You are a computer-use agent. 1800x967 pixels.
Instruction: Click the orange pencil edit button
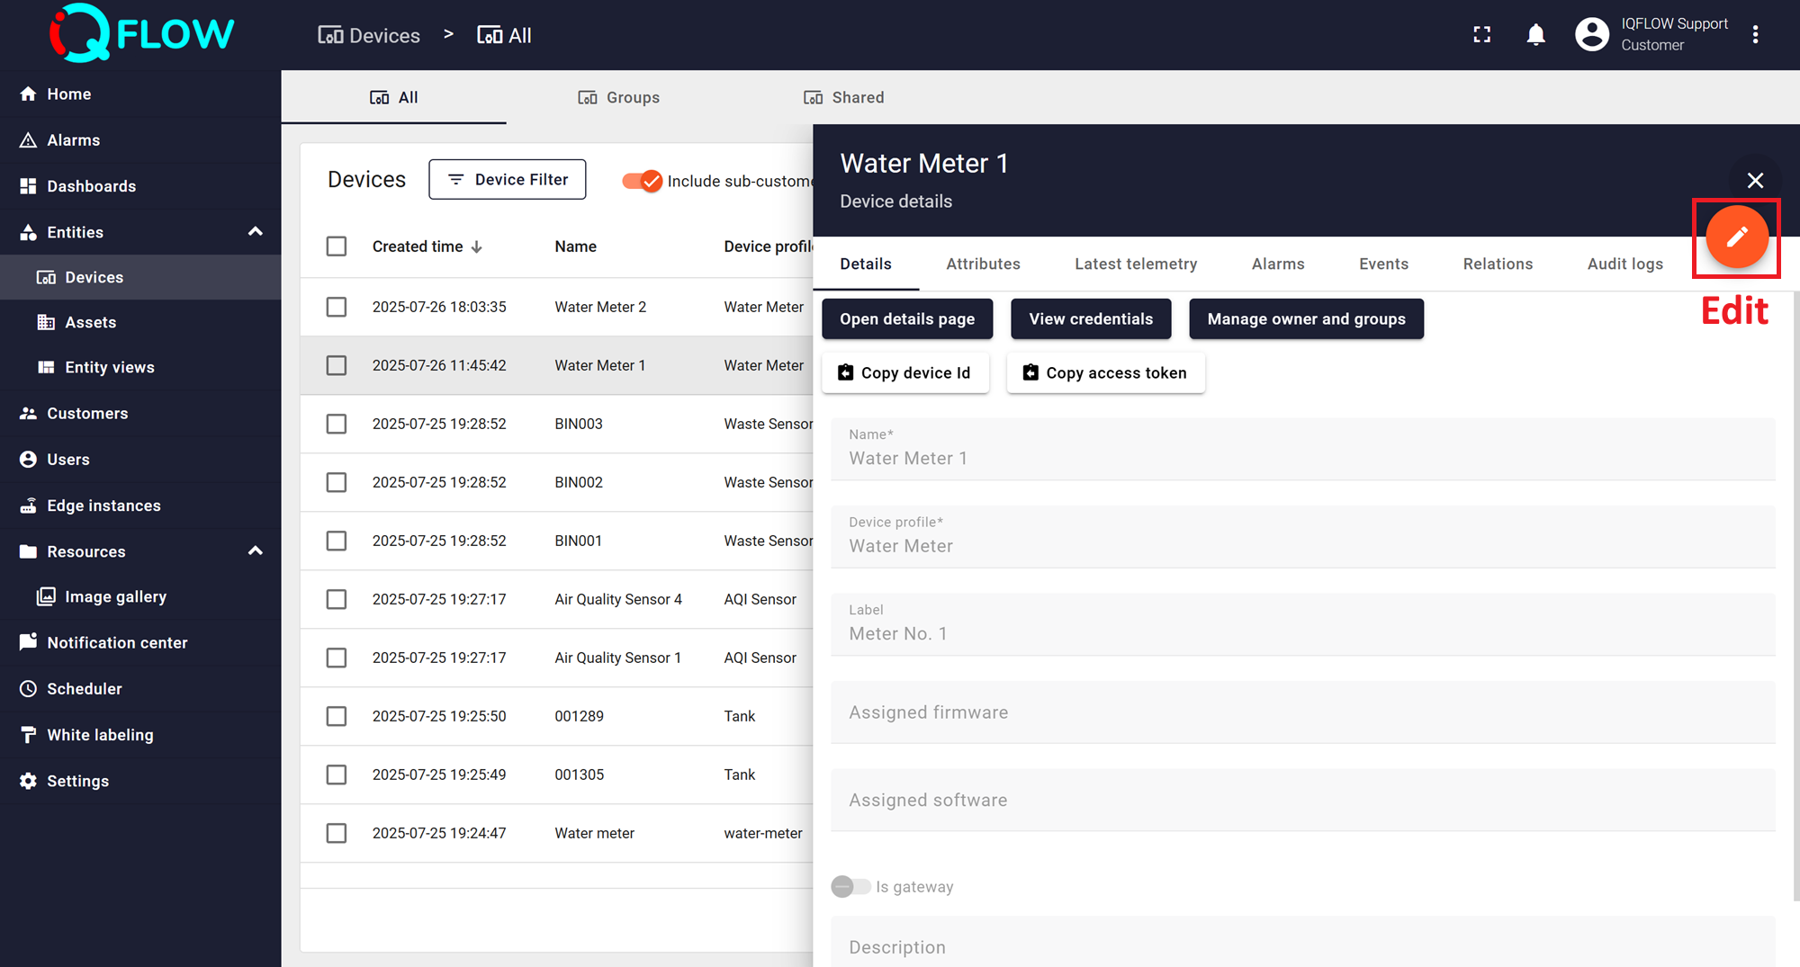pyautogui.click(x=1736, y=237)
